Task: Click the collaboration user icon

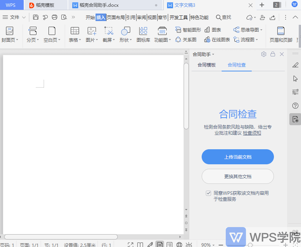Action: [x=262, y=17]
